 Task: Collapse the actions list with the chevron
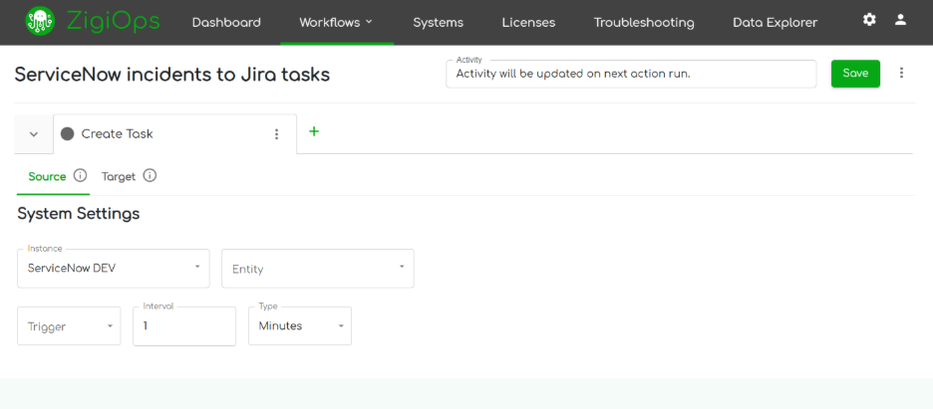[33, 134]
